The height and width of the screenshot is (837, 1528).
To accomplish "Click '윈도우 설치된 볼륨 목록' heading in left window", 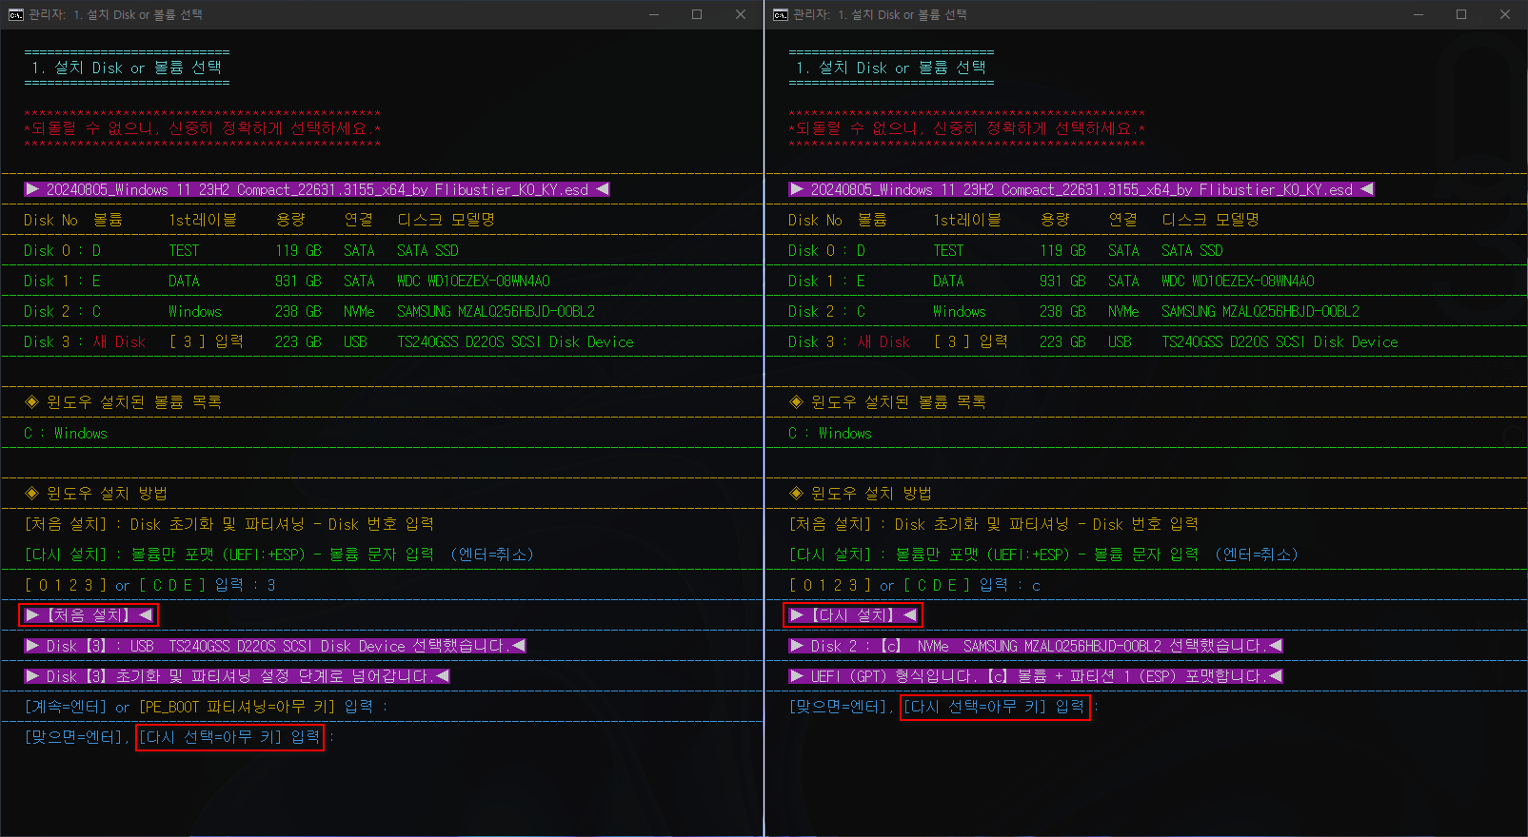I will point(123,402).
